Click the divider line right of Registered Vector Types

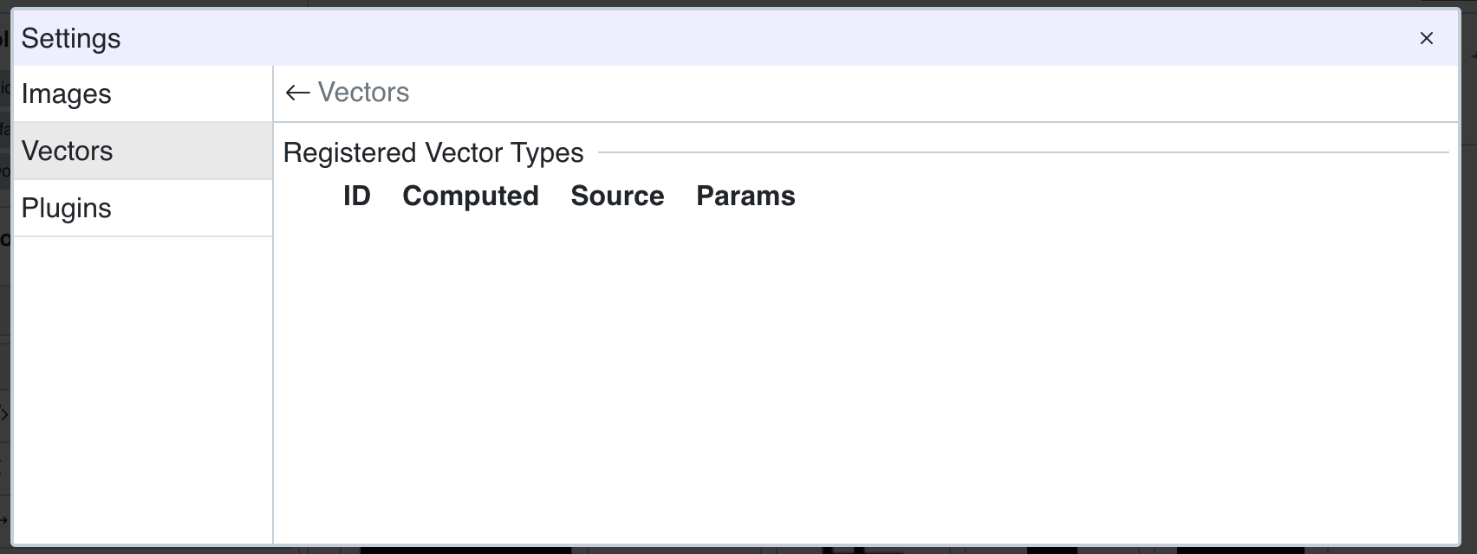[1023, 153]
